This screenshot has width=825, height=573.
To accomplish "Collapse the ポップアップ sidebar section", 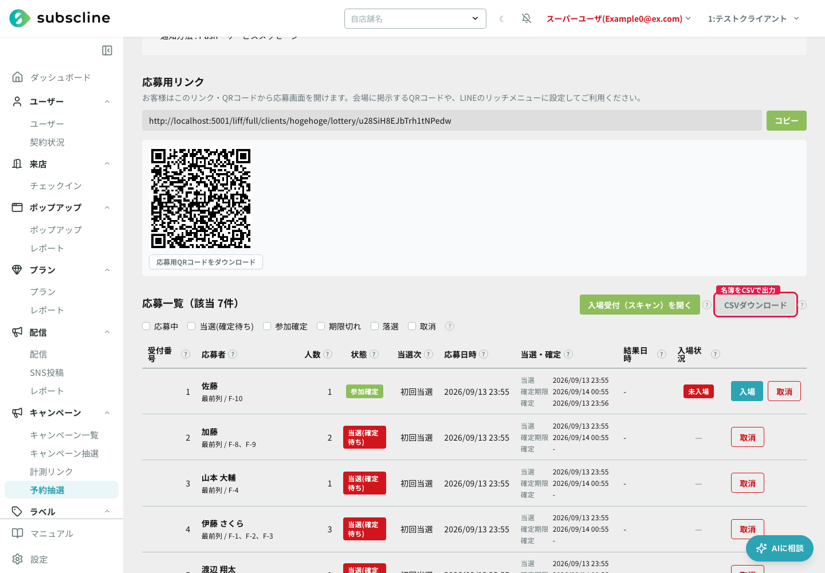I will tap(107, 207).
